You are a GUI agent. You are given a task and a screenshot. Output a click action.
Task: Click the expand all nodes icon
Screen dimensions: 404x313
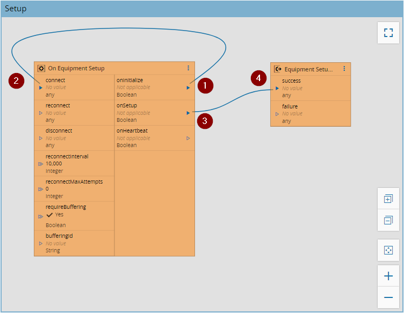[x=388, y=199]
